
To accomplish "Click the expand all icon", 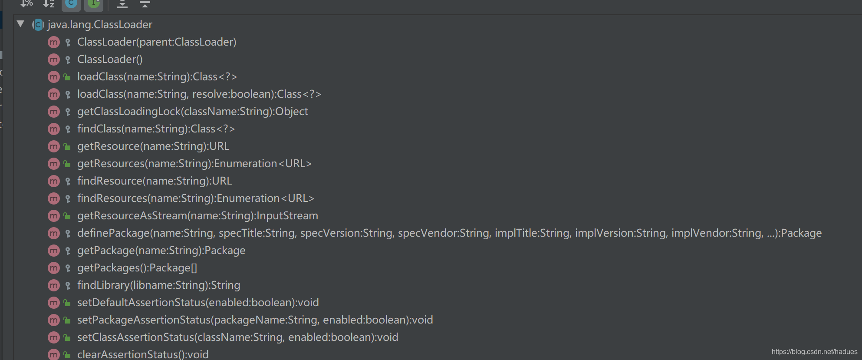I will click(x=122, y=4).
